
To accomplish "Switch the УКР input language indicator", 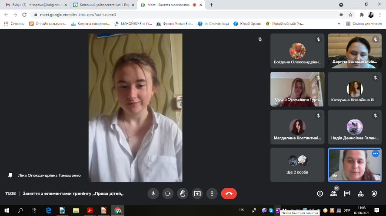I will (347, 210).
